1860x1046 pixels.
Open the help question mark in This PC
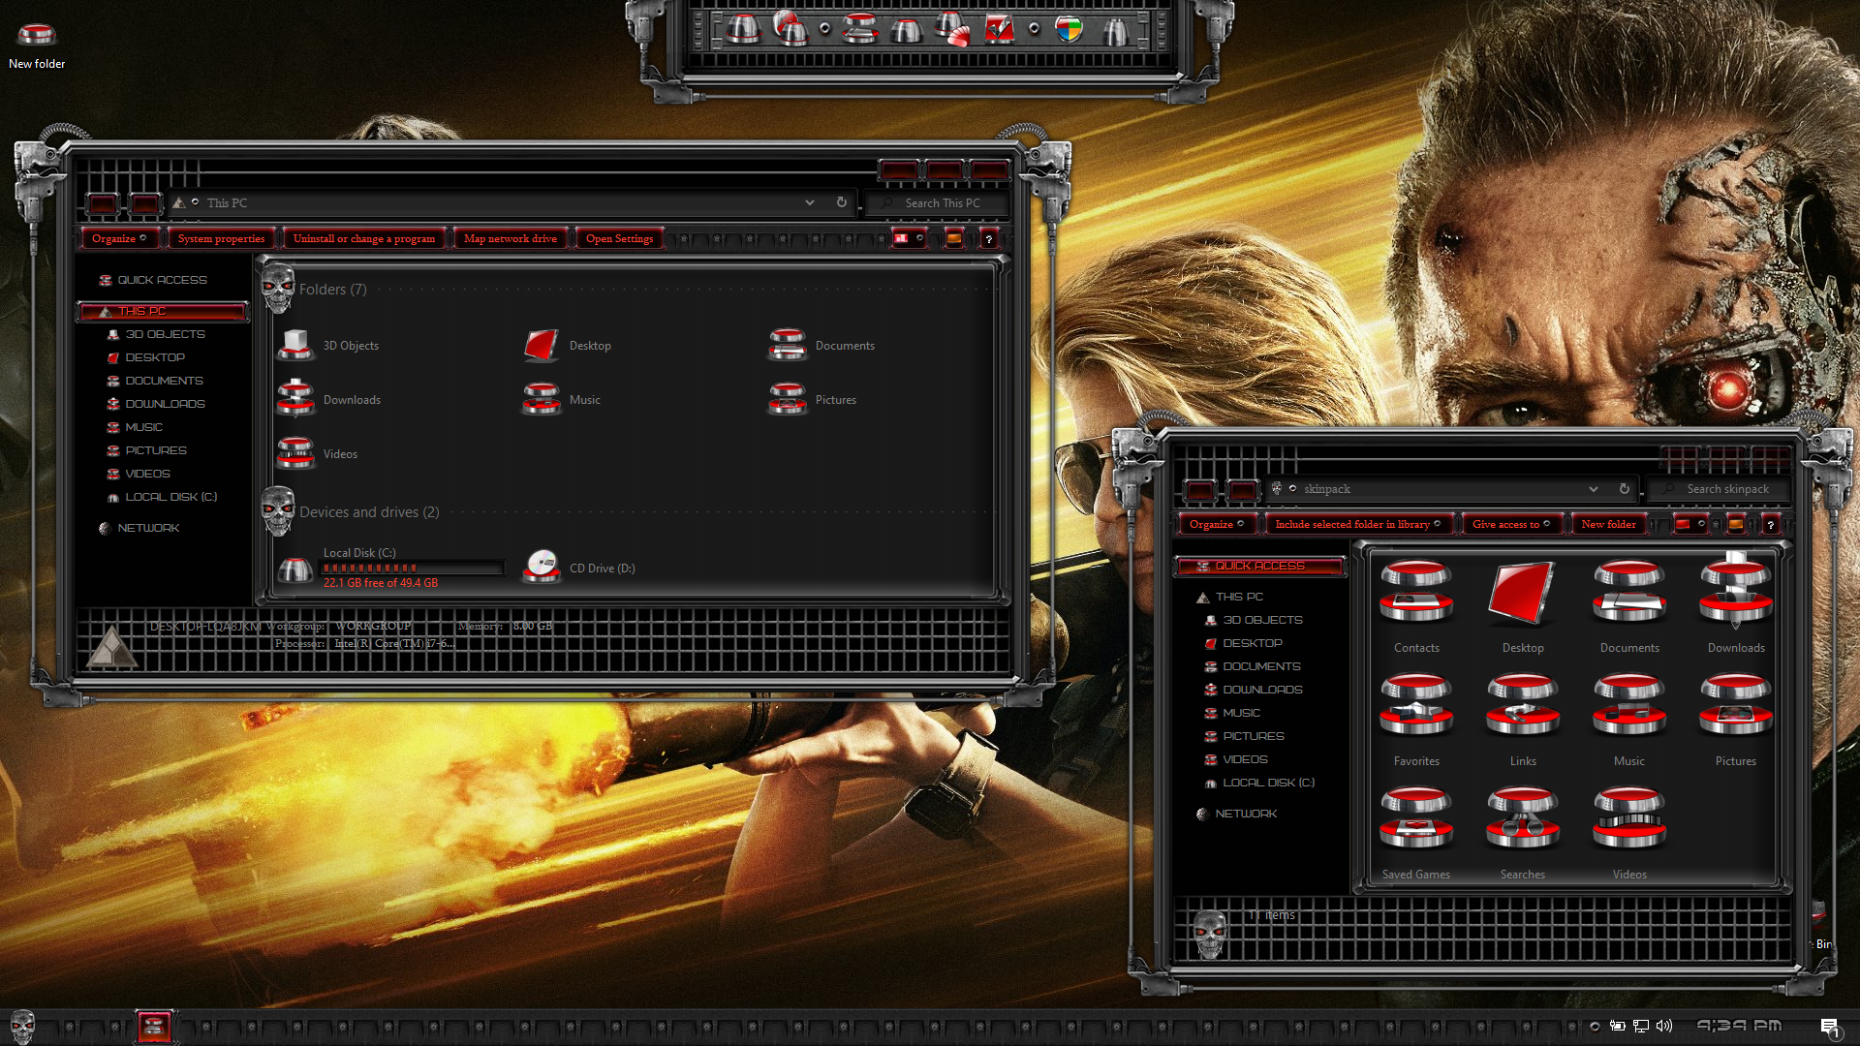point(988,238)
